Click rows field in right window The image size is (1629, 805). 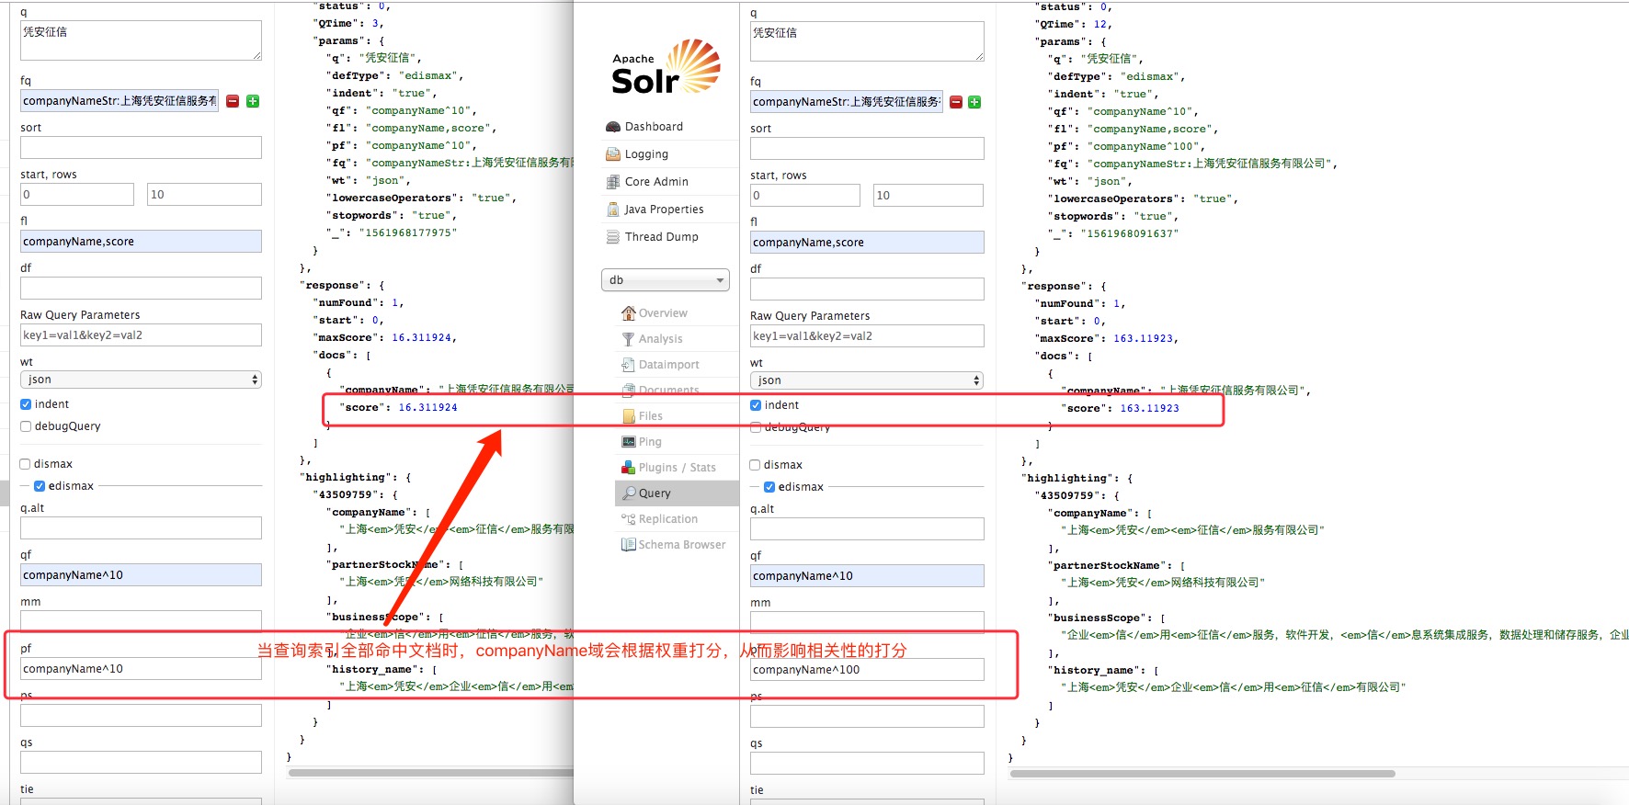click(928, 196)
